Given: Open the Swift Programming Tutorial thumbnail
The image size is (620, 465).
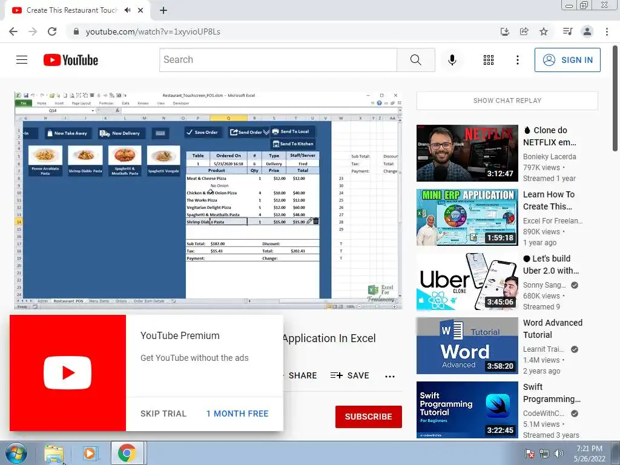Looking at the screenshot, I should [x=467, y=410].
